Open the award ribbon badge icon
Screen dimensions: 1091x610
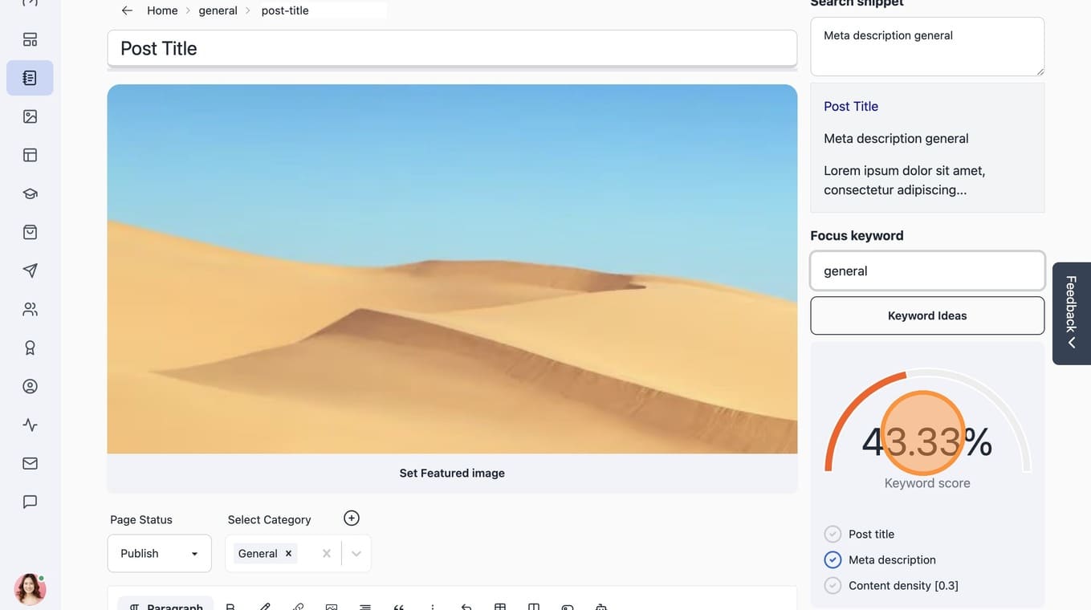click(30, 348)
